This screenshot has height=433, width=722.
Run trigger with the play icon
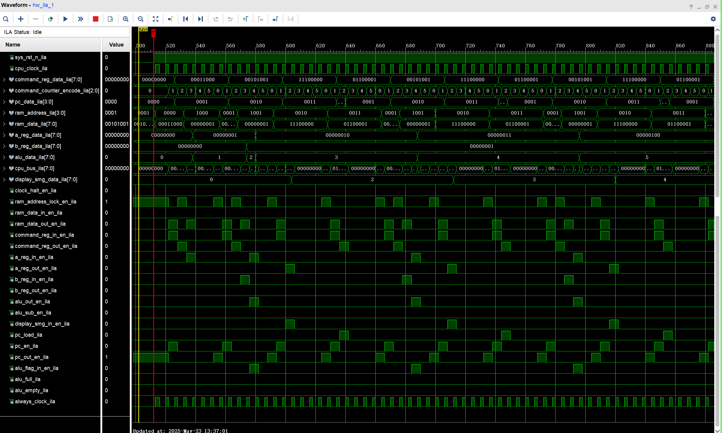65,19
